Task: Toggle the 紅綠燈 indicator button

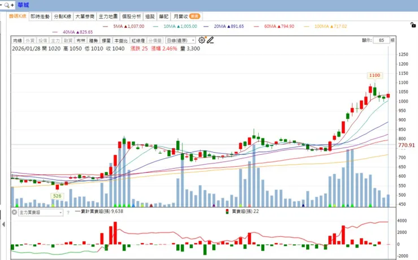Action: (x=138, y=41)
